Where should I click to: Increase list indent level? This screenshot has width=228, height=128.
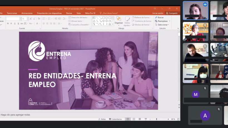[60, 19]
